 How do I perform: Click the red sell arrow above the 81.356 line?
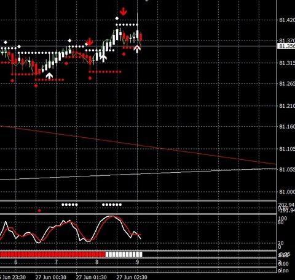point(90,42)
